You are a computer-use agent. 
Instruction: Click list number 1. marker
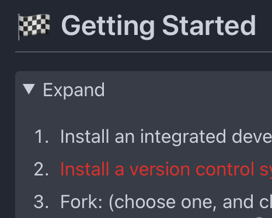(x=41, y=137)
